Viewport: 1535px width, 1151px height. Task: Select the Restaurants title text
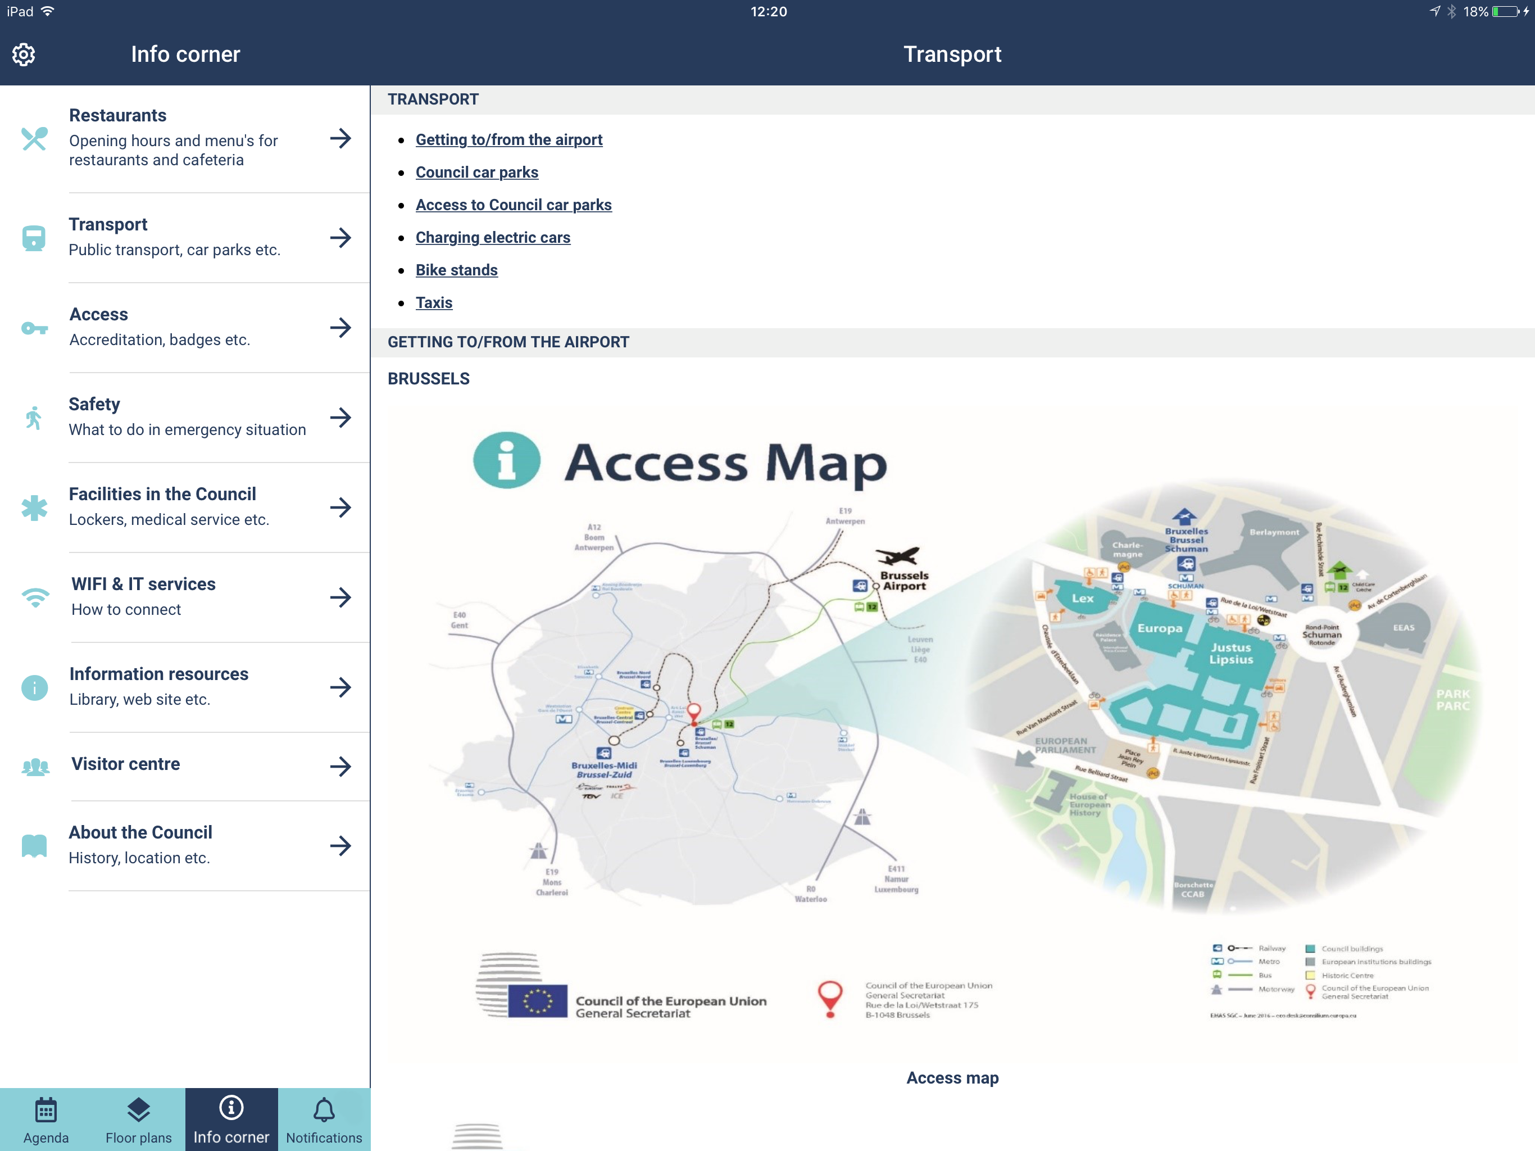click(x=117, y=115)
